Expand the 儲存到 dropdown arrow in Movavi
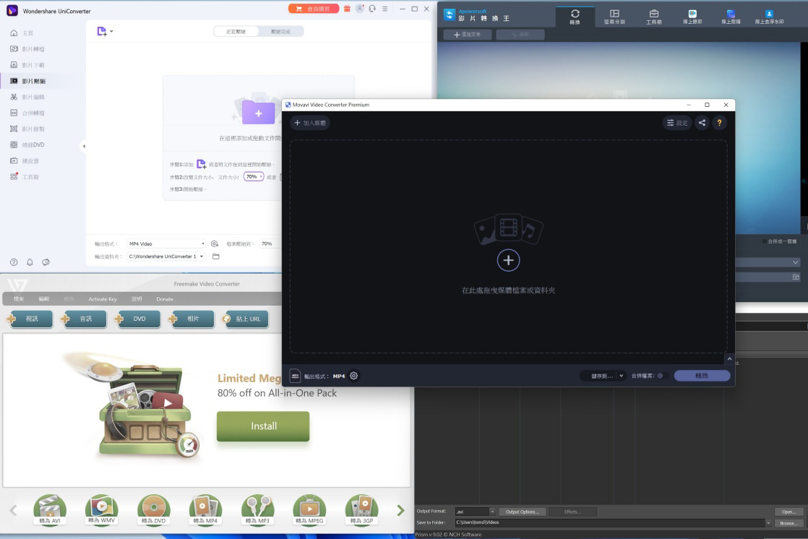Viewport: 808px width, 539px height. click(621, 376)
